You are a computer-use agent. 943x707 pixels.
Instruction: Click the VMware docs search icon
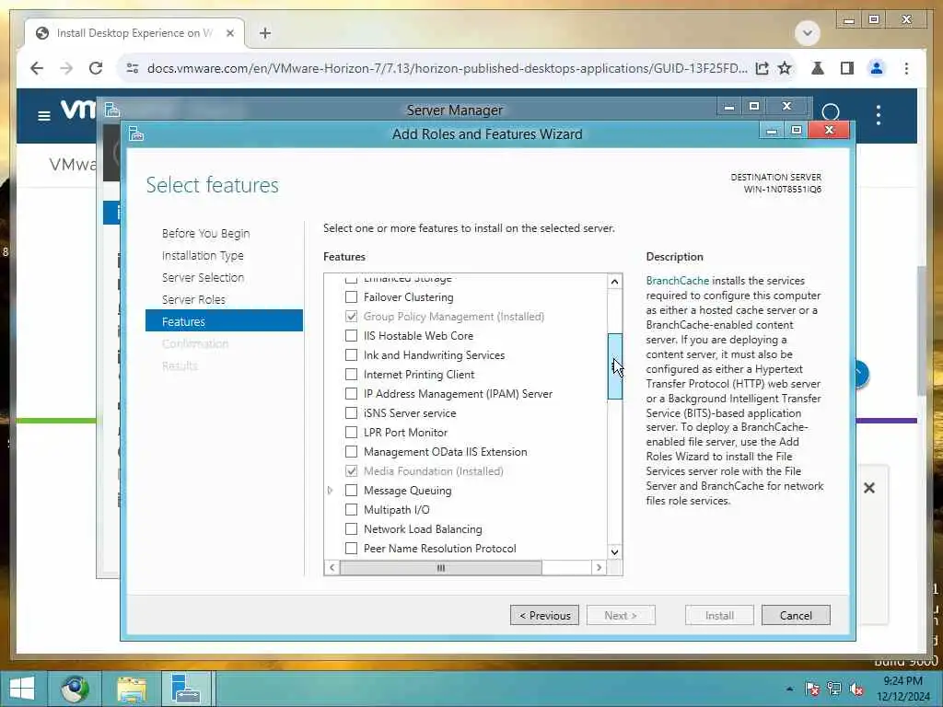831,112
